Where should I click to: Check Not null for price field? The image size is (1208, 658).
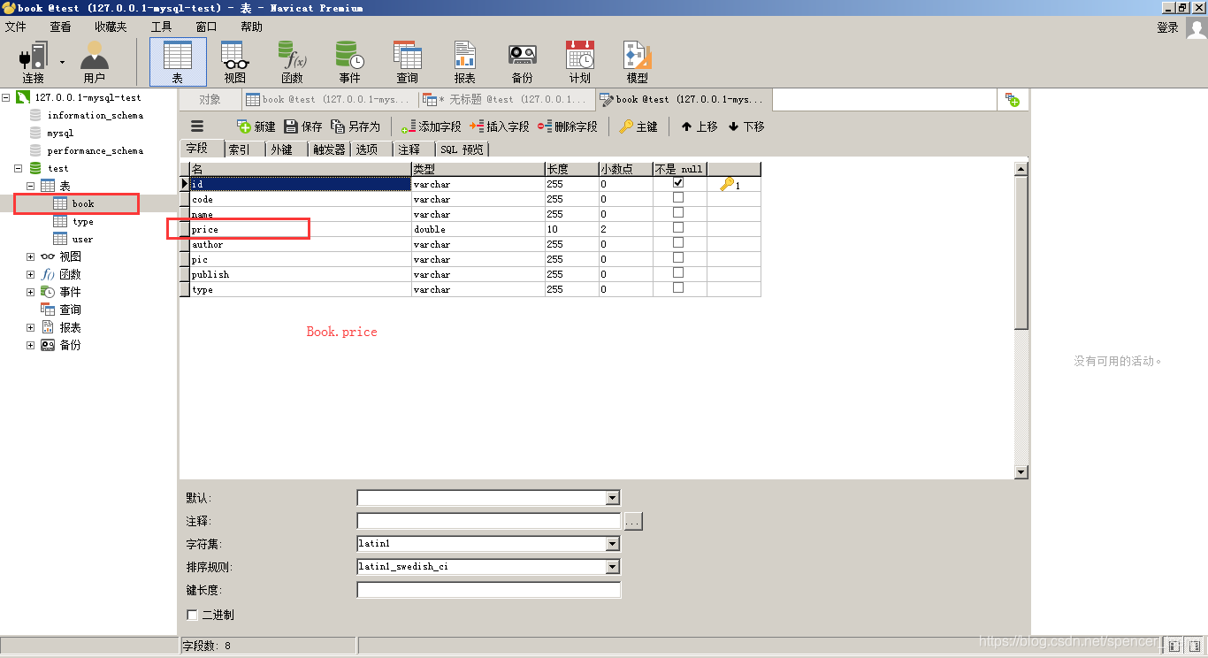coord(678,227)
